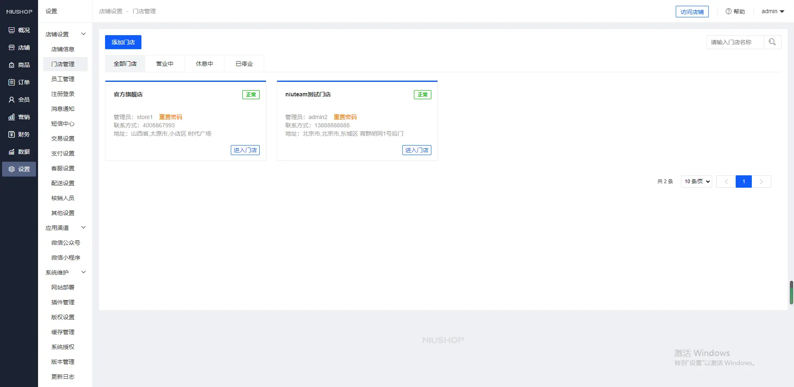Switch to the 已停业 tab
The height and width of the screenshot is (387, 794).
coord(244,64)
